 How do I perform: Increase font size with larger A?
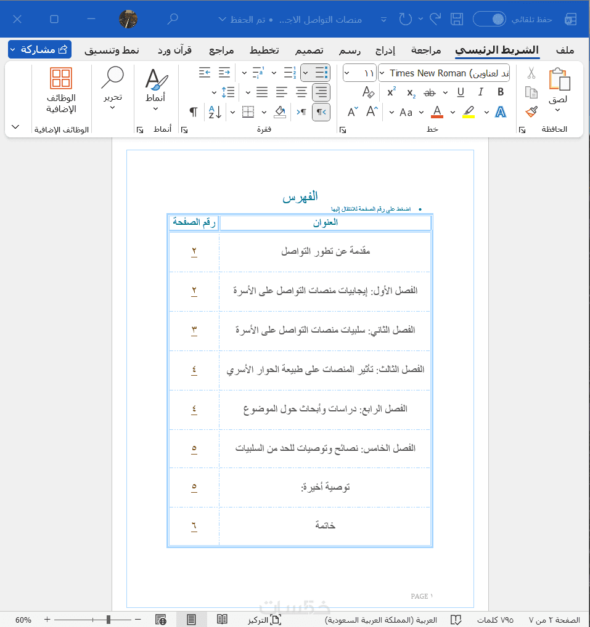(x=372, y=111)
